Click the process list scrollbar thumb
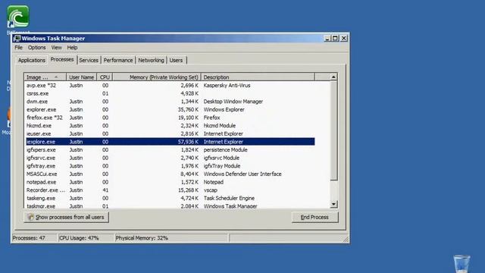 333,130
